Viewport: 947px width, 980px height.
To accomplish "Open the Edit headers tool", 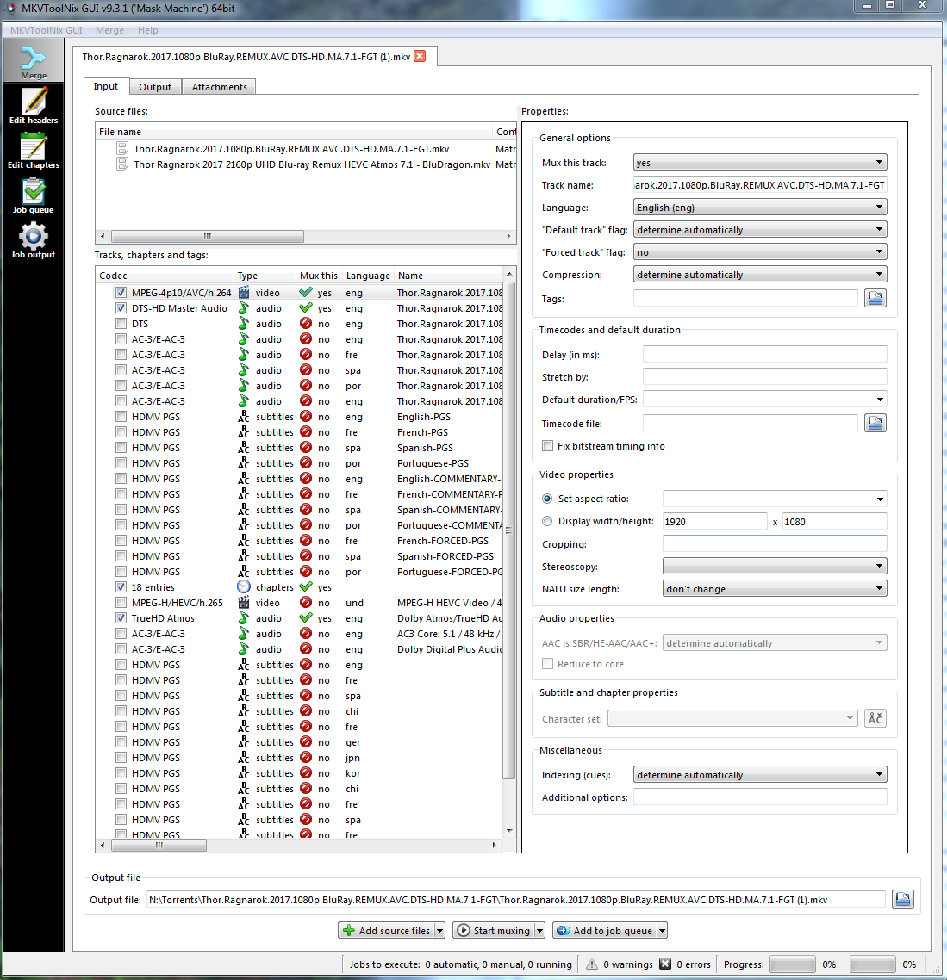I will point(34,106).
